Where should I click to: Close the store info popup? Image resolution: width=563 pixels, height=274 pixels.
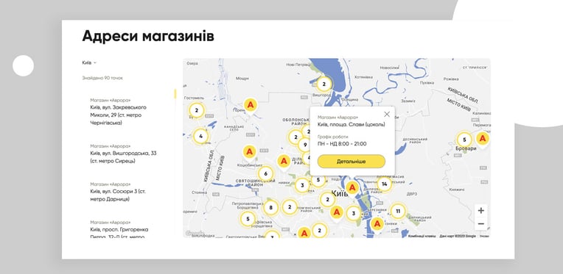(387, 114)
